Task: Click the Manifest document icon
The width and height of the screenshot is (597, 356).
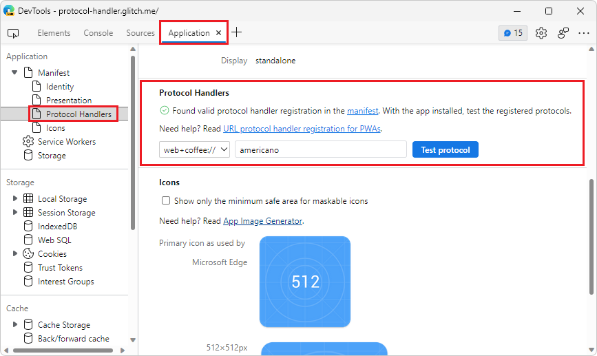Action: pyautogui.click(x=28, y=72)
